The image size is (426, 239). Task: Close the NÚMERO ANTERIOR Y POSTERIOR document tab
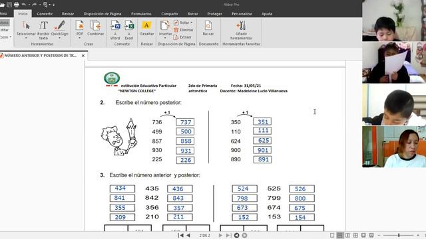point(83,56)
